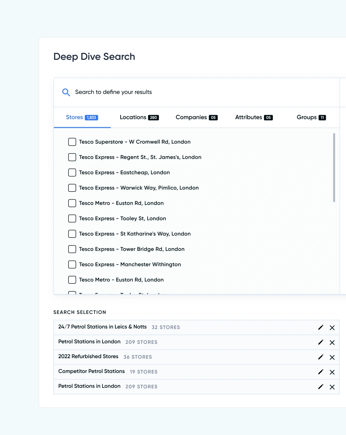Edit the 24/7 Petrol Stations in Leics & Notts selection
Image resolution: width=346 pixels, height=435 pixels.
tap(321, 327)
